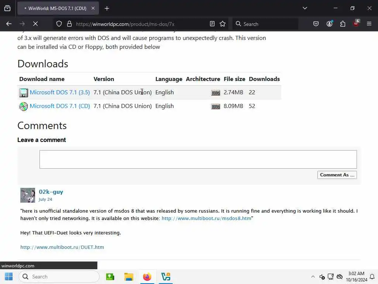The image size is (378, 284).
Task: Click download count 52
Action: point(252,106)
